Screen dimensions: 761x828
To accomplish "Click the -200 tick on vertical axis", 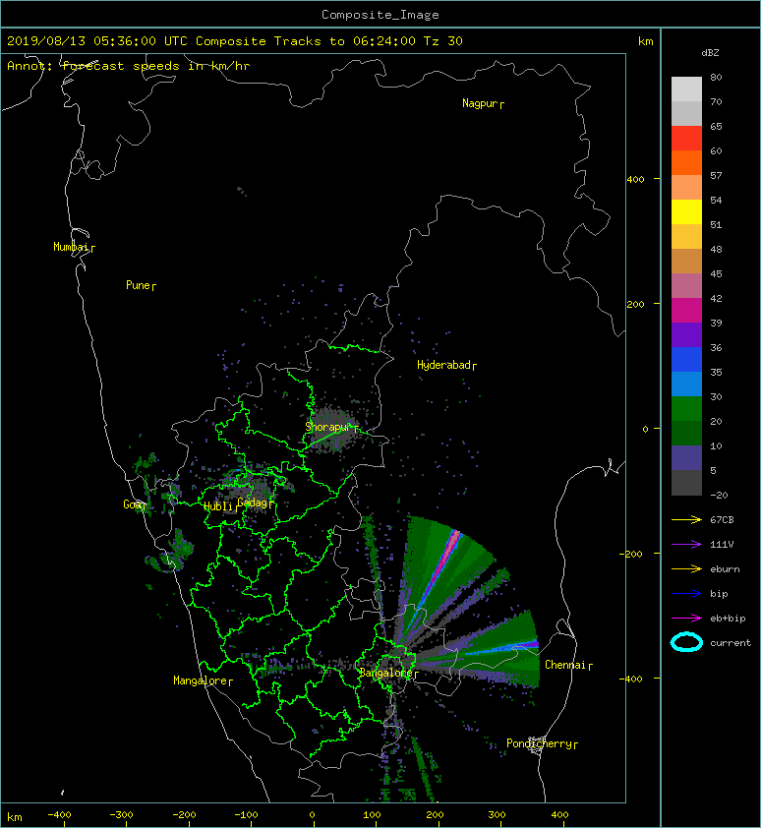I will click(x=632, y=554).
